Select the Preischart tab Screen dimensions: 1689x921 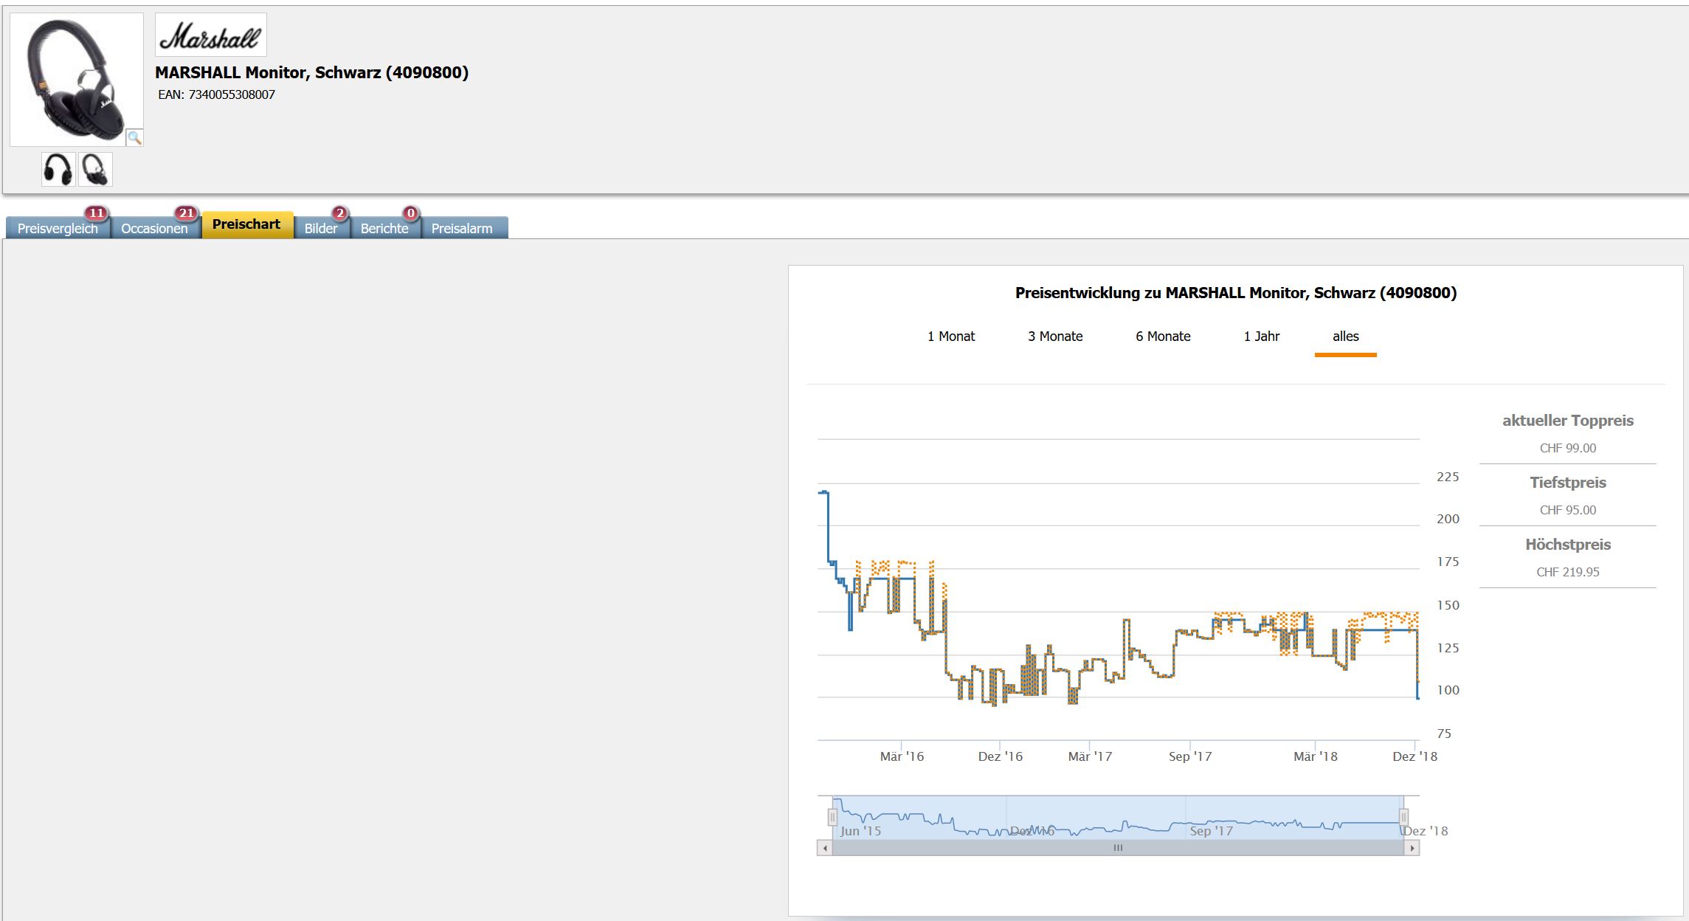click(246, 224)
